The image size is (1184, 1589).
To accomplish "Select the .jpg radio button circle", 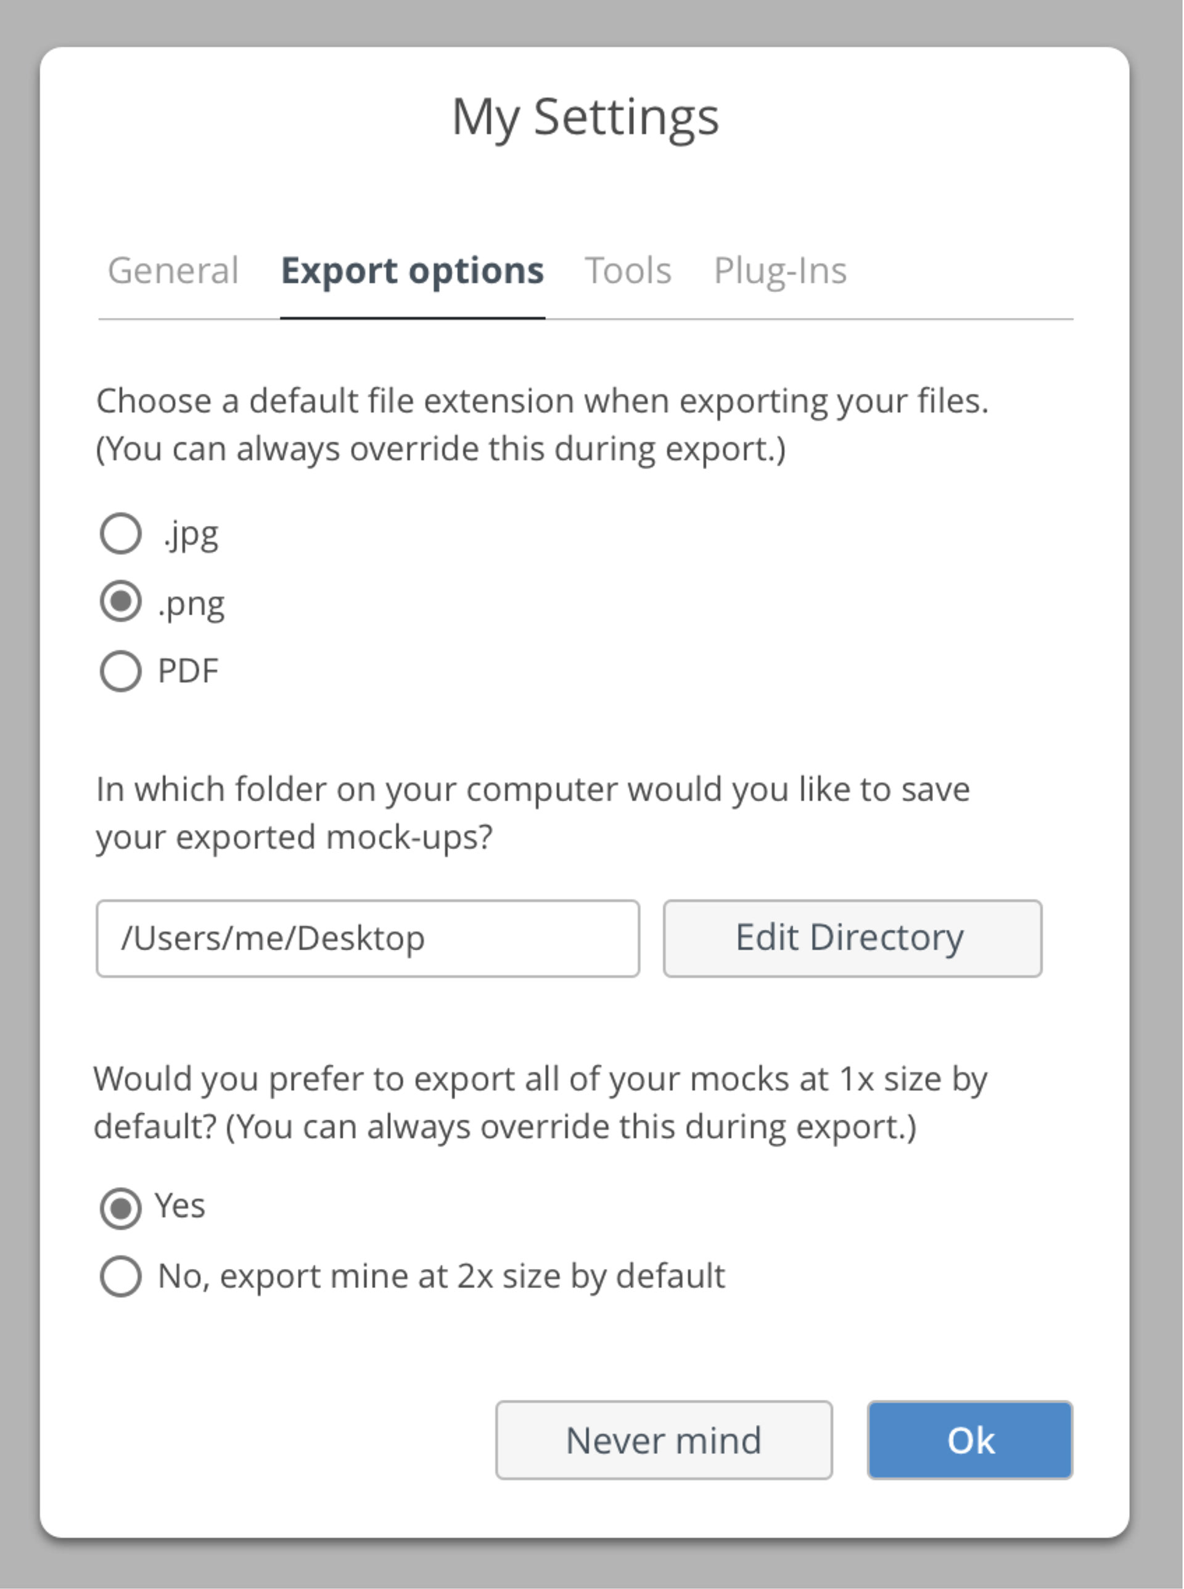I will [x=120, y=533].
